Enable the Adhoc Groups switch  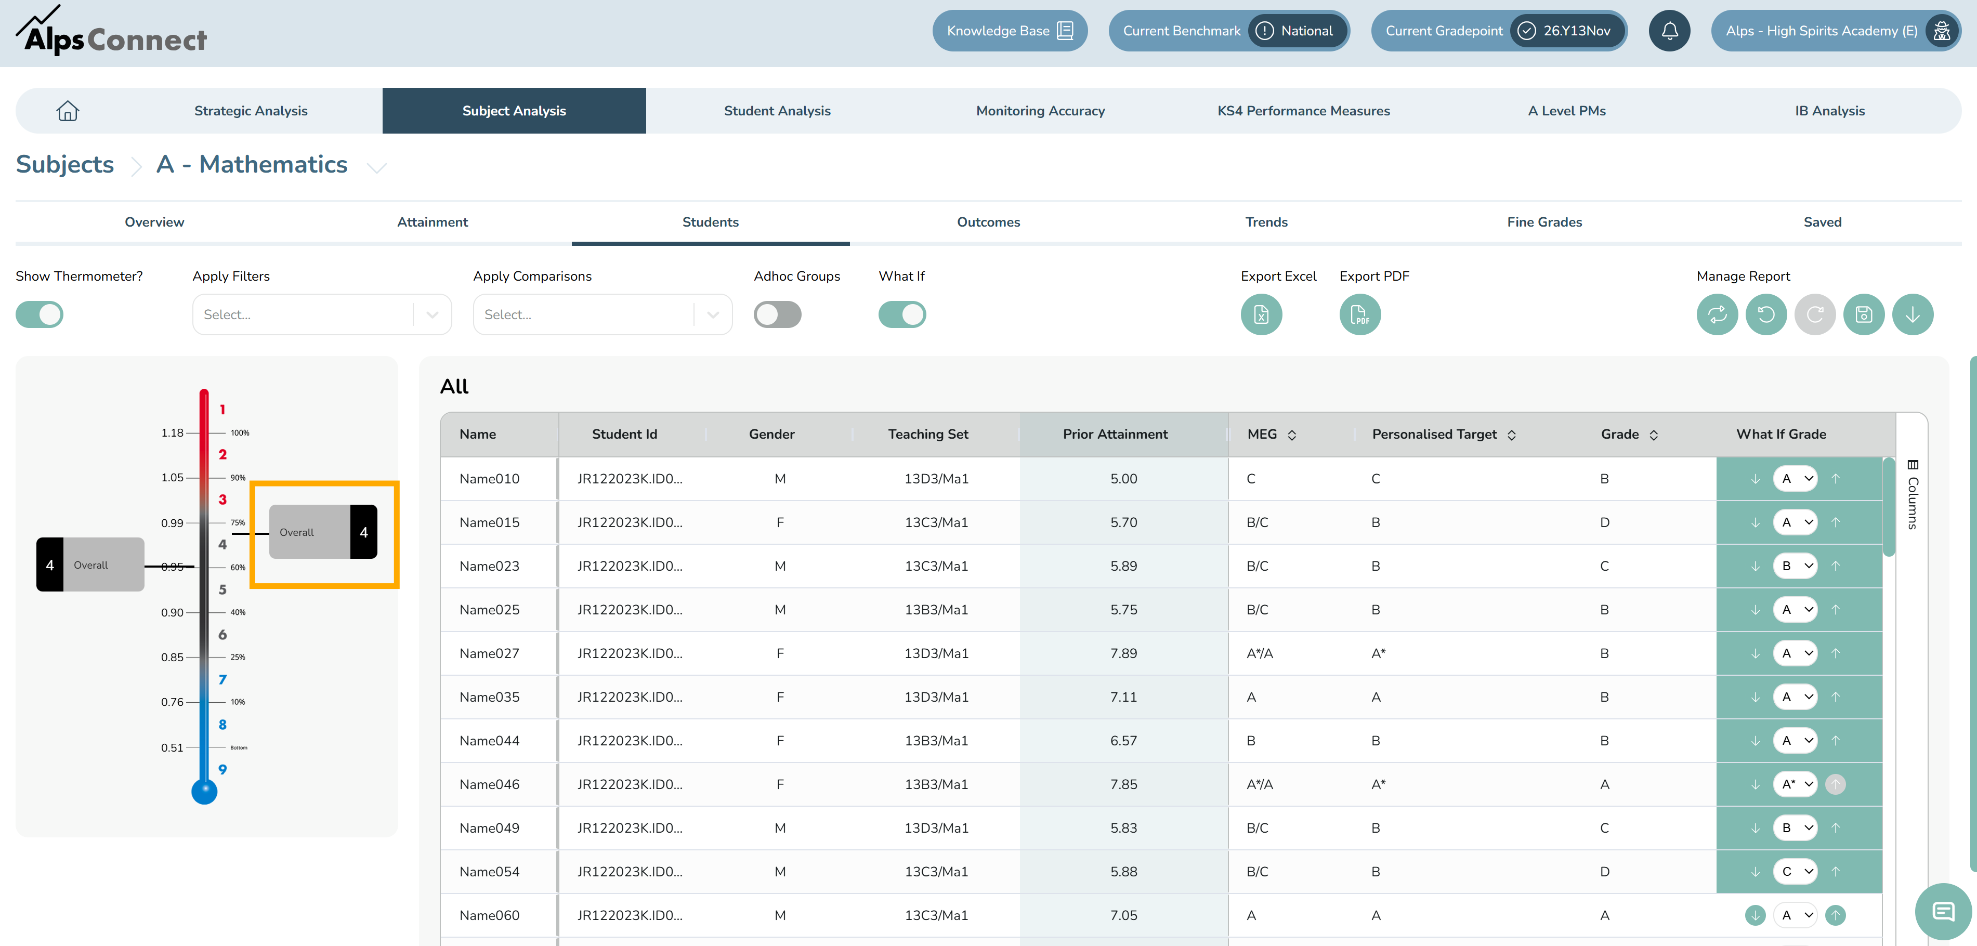point(778,314)
